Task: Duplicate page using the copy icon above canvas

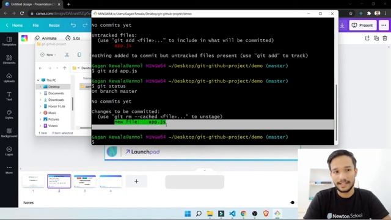Action: 376,38
